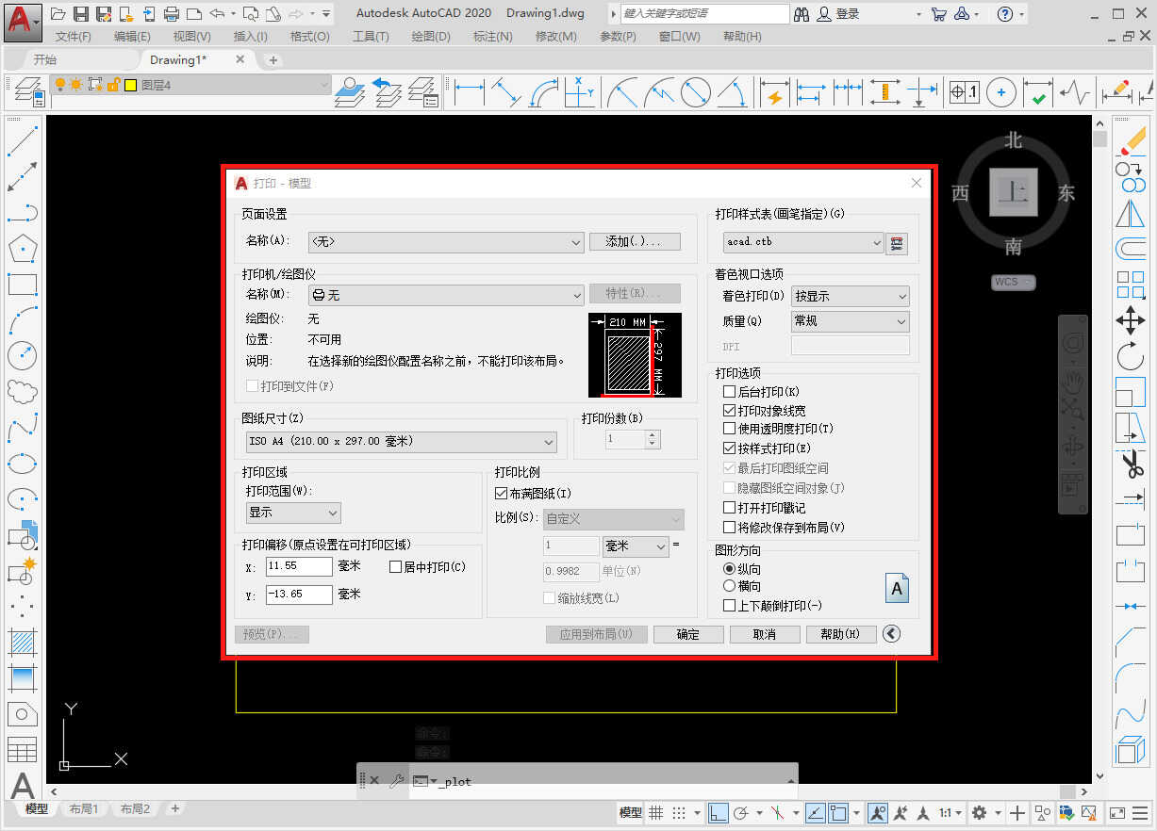Viewport: 1157px width, 831px height.
Task: Click the Diameter dimension tool
Action: click(x=696, y=92)
